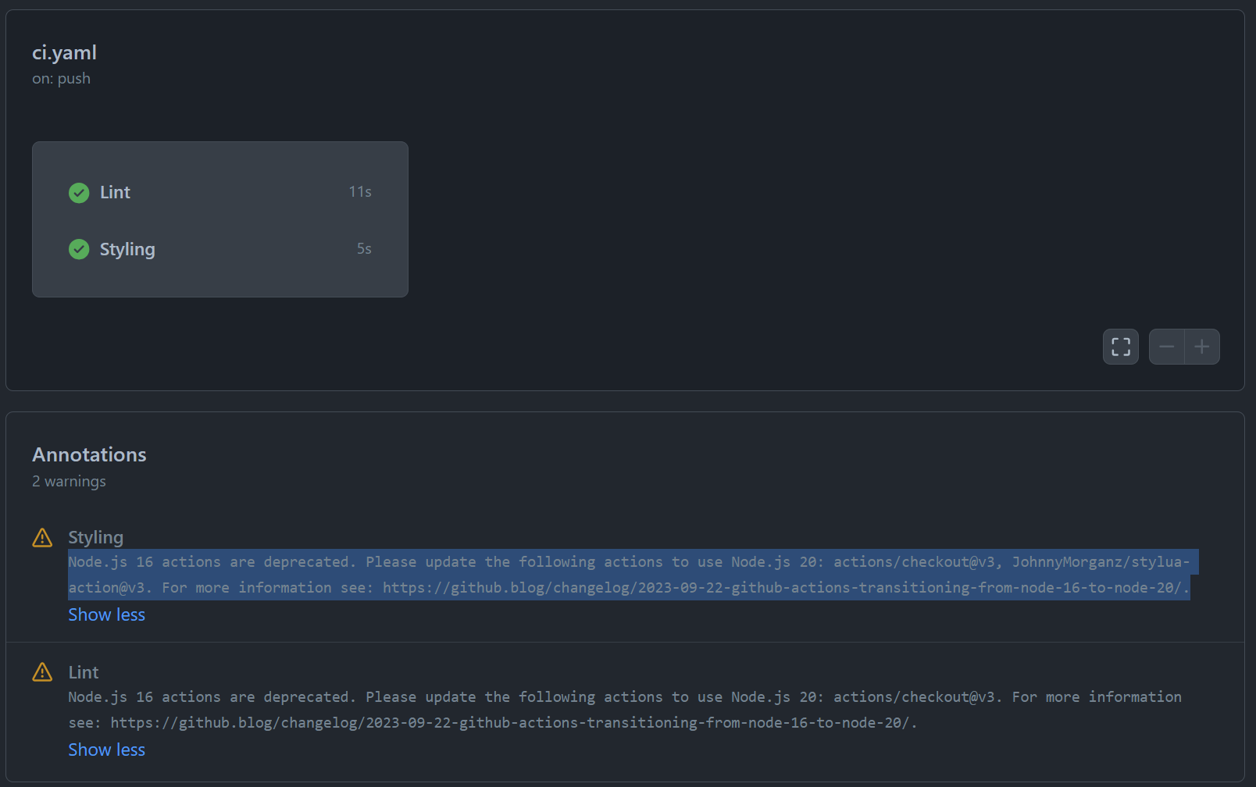Image resolution: width=1256 pixels, height=787 pixels.
Task: Open the changelog URL in the Styling warning
Action: [781, 587]
